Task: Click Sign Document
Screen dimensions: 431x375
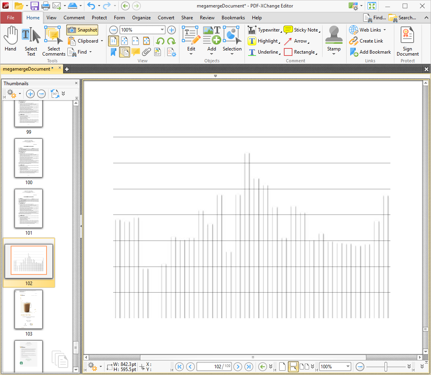Action: [x=407, y=41]
